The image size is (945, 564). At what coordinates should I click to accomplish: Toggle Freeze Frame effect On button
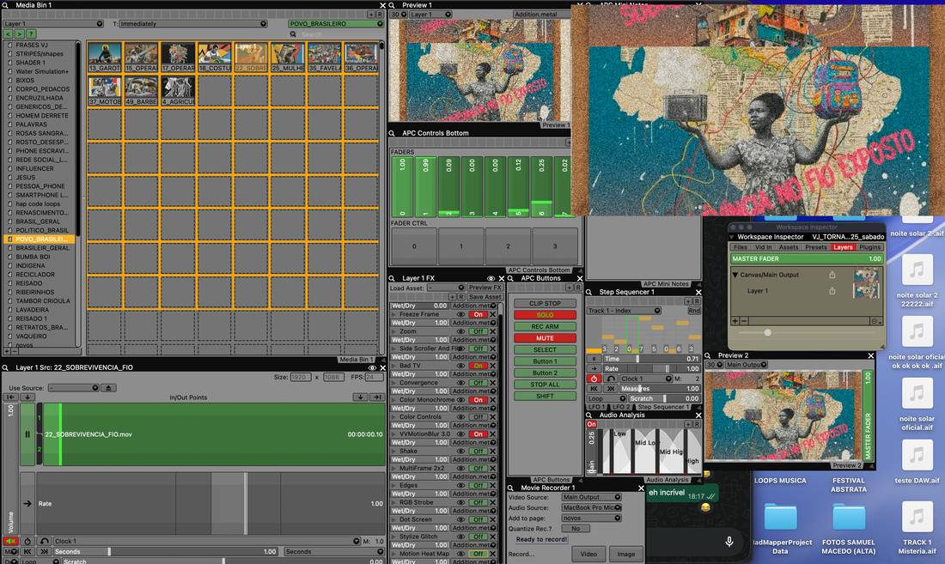point(479,314)
